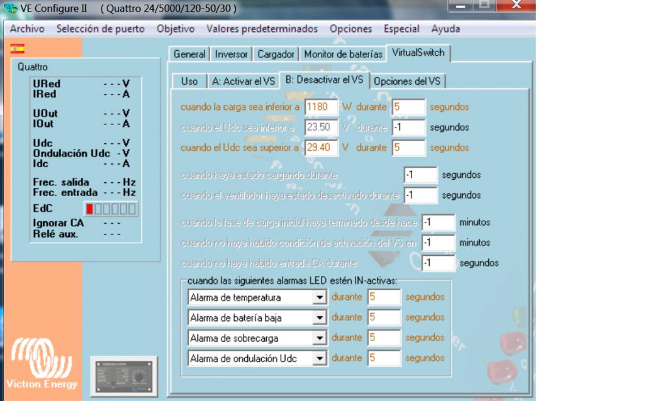Click seconds field for ventilador desactivado condition
The width and height of the screenshot is (651, 401).
[x=421, y=195]
